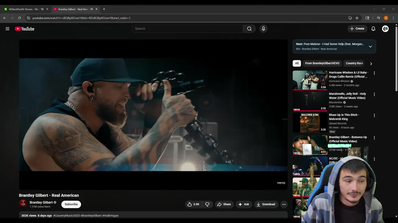This screenshot has width=398, height=223.
Task: Open Hurricane Wisdom & Lil Baby video title
Action: point(349,75)
